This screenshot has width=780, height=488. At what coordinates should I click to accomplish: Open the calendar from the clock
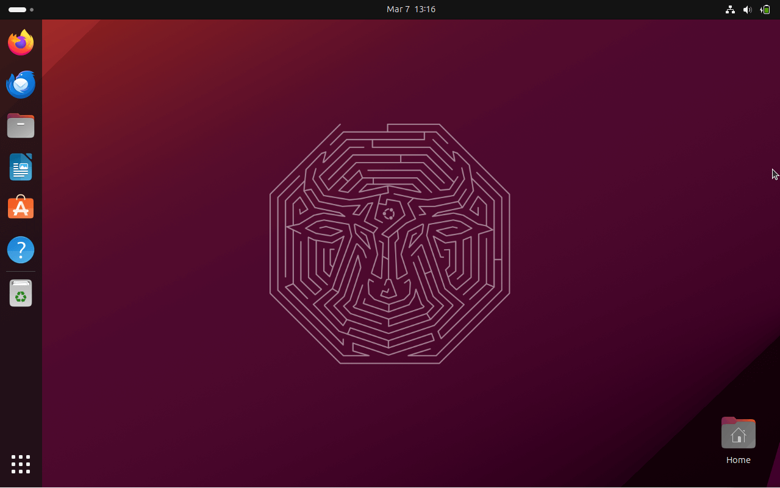(410, 9)
